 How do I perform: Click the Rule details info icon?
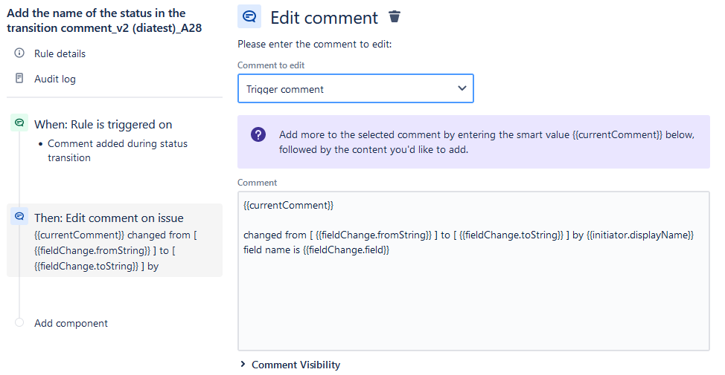point(19,53)
